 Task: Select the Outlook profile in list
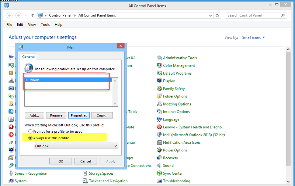click(x=69, y=80)
